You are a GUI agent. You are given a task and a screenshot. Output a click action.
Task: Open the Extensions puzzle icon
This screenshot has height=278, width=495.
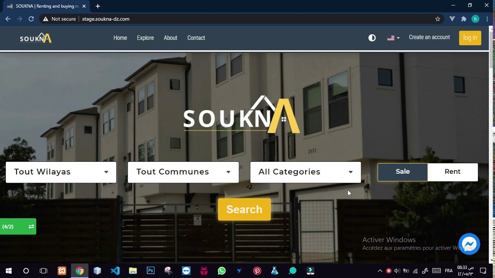pos(464,19)
